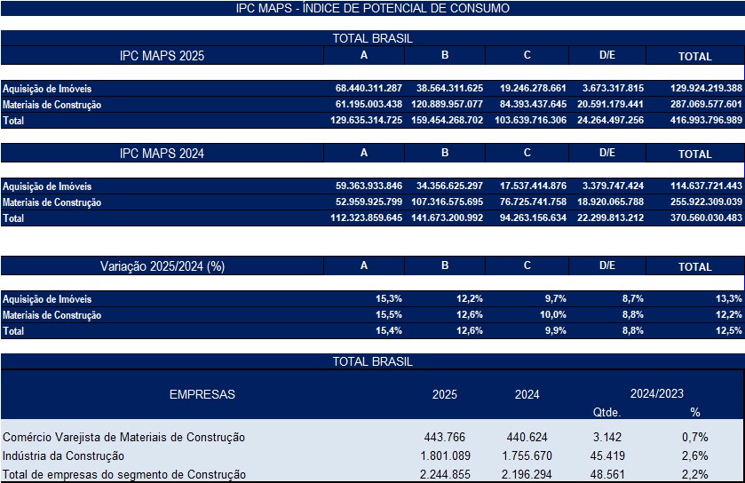The height and width of the screenshot is (483, 745).
Task: Select 2025 Materiais de Construção total 287.069.577.601
Action: (x=706, y=104)
